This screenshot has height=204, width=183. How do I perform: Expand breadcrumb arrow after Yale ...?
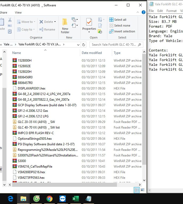(x=15, y=45)
